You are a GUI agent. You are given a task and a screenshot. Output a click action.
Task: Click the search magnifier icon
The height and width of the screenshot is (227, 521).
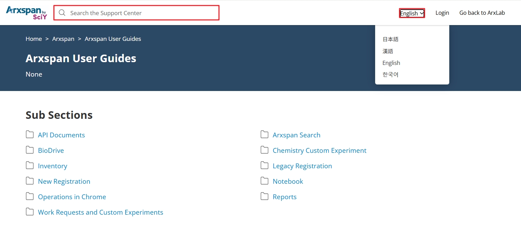coord(62,13)
